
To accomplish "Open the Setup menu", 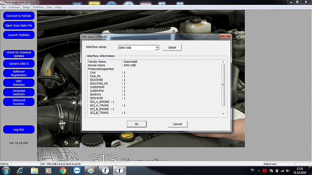I will pos(26,7).
